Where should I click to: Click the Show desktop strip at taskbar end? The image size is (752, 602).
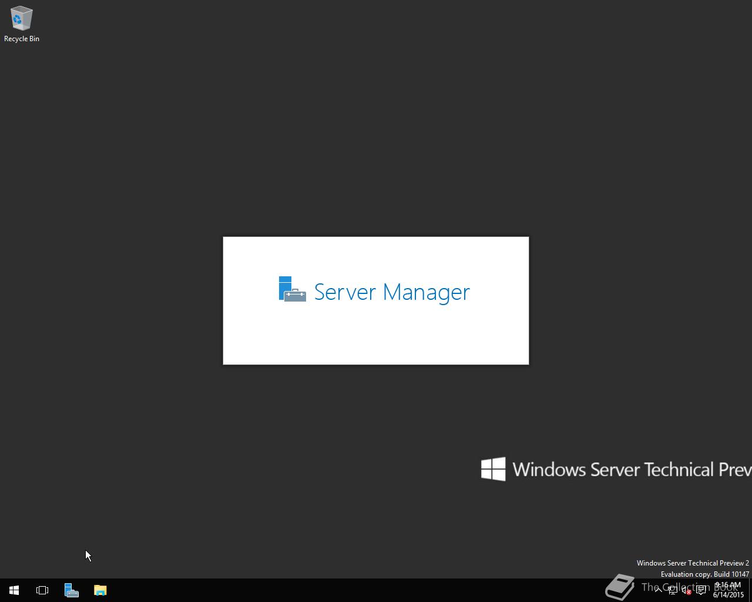tap(750, 590)
